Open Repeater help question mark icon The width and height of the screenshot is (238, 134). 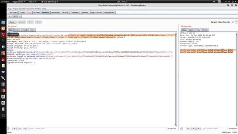[x=236, y=22]
